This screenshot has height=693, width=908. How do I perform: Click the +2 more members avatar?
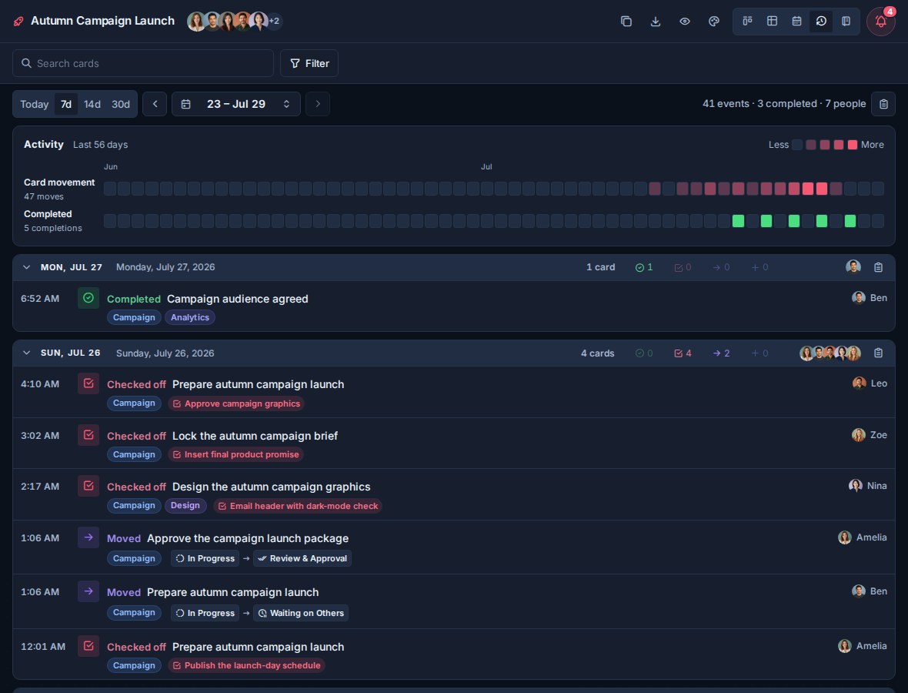tap(274, 21)
